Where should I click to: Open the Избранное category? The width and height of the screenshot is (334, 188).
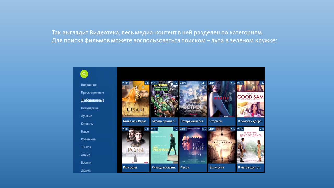[x=89, y=85]
